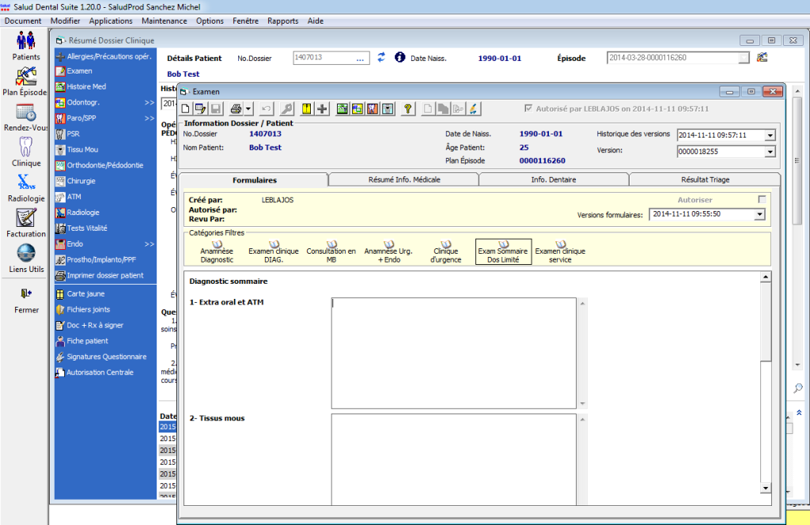This screenshot has height=525, width=810.
Task: Click the magnifier icon at right edge
Action: pos(798,387)
